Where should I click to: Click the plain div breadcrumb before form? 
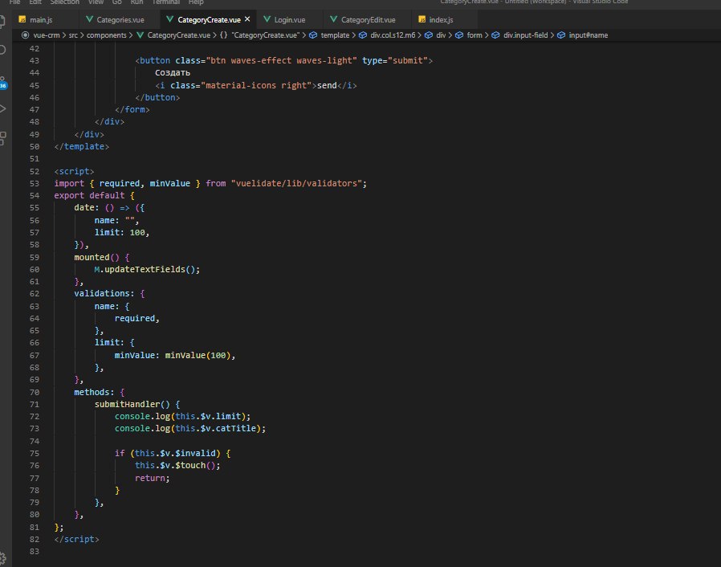pos(441,35)
